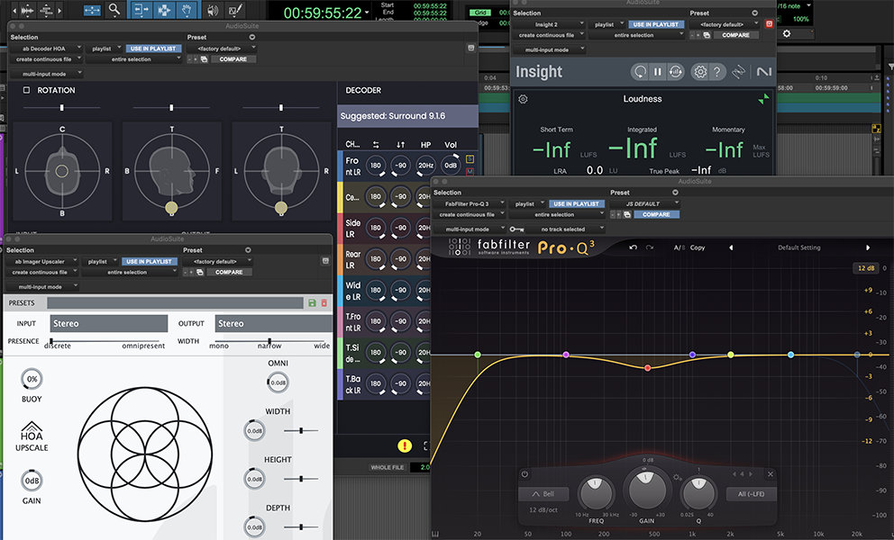Click PRESENCE discrete-omnipresent slider
The height and width of the screenshot is (540, 894).
105,341
